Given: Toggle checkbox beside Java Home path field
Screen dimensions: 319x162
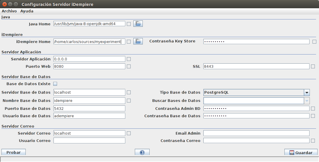Looking at the screenshot, I should pos(129,24).
